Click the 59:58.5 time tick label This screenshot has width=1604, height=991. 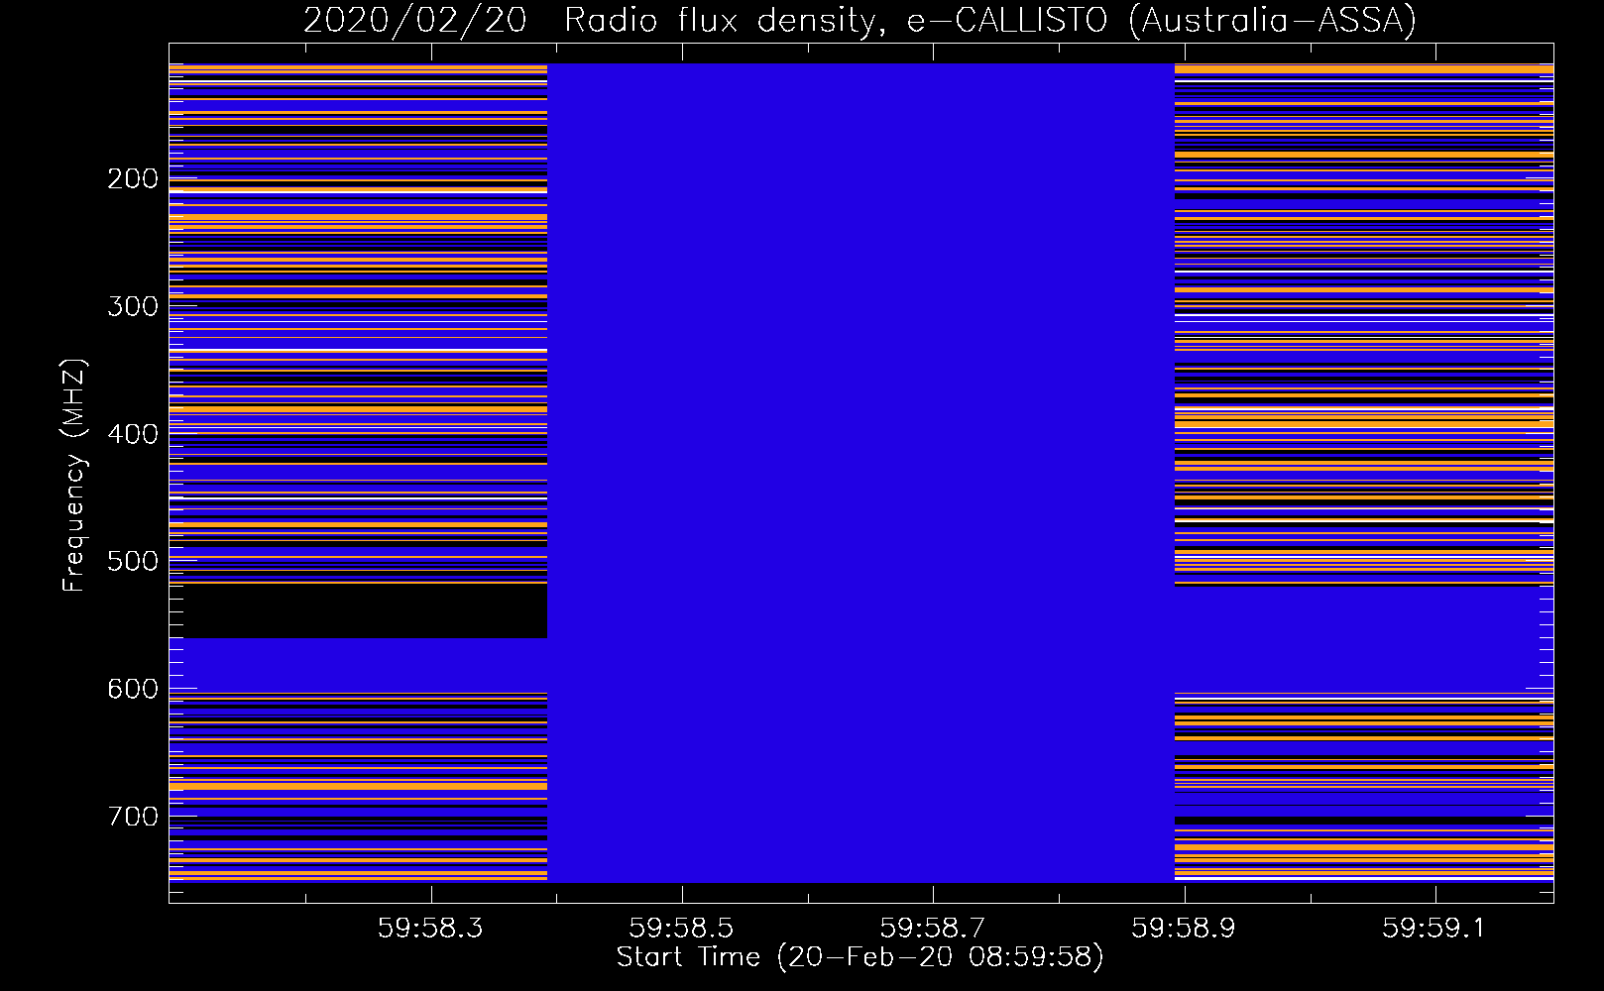pyautogui.click(x=681, y=929)
